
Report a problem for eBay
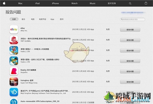pyautogui.click(x=130, y=29)
